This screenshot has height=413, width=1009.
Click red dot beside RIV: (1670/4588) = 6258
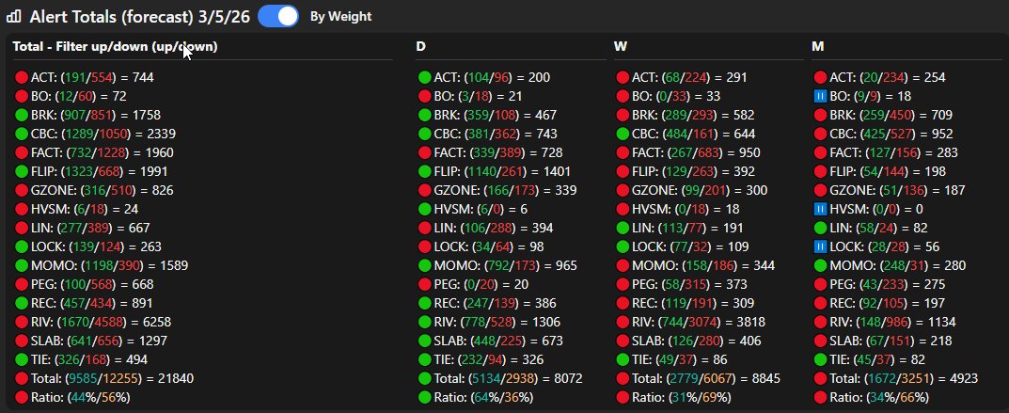pos(22,323)
